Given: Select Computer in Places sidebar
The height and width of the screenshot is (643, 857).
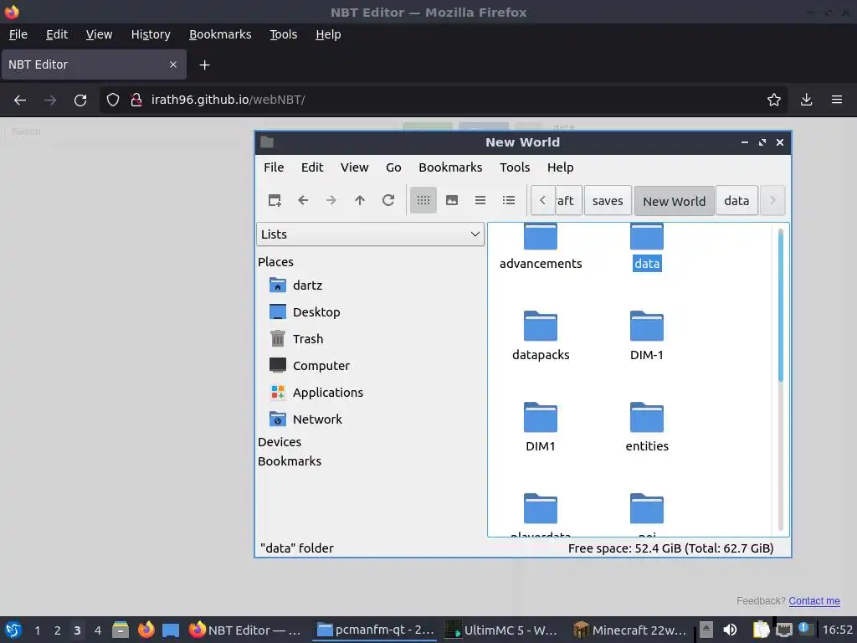Looking at the screenshot, I should 310,366.
